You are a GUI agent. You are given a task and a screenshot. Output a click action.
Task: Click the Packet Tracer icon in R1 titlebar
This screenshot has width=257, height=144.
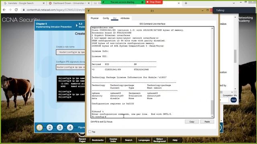(x=89, y=11)
